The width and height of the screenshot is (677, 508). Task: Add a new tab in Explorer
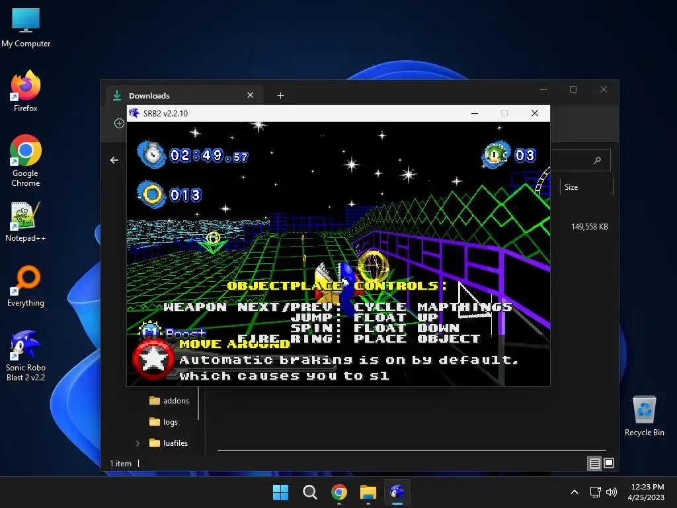coord(280,95)
